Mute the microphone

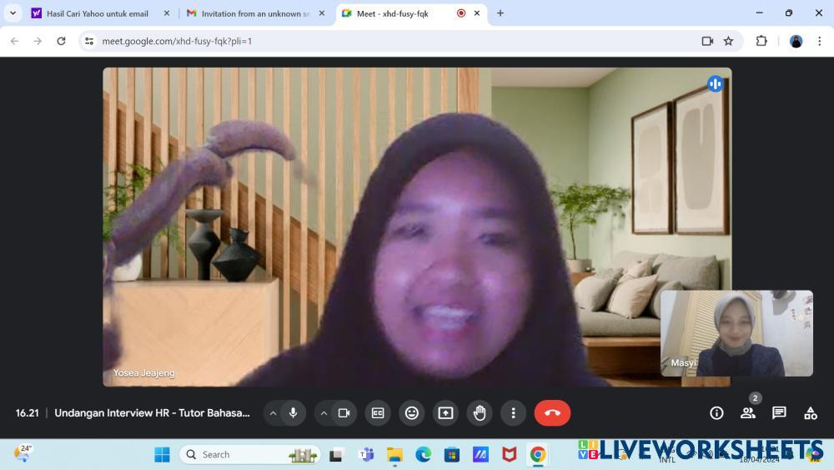tap(293, 413)
